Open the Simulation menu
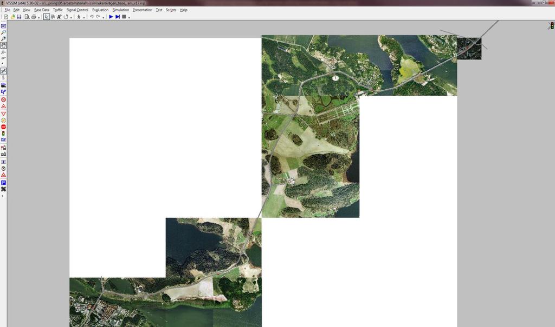The width and height of the screenshot is (555, 327). coord(121,10)
